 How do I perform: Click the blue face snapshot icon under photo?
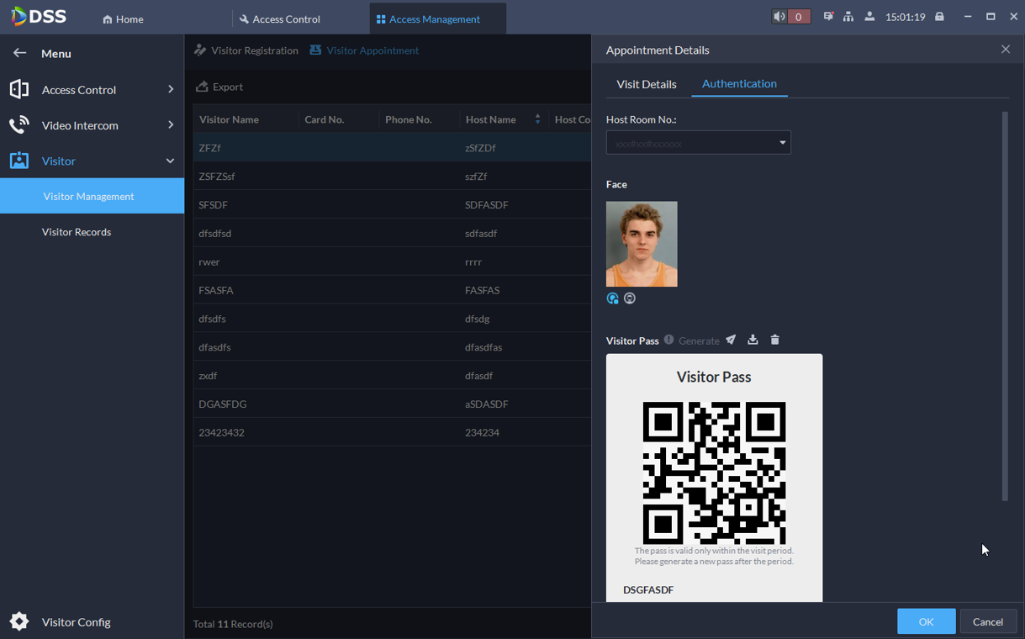click(612, 298)
